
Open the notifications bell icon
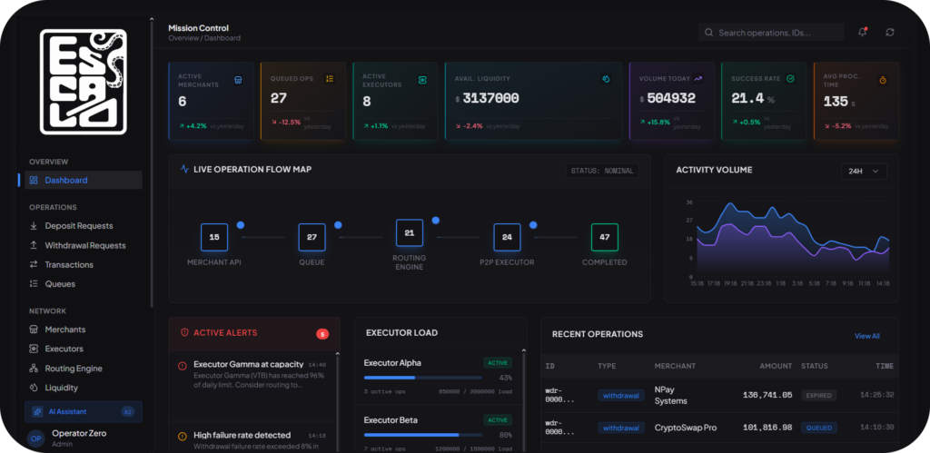tap(863, 32)
